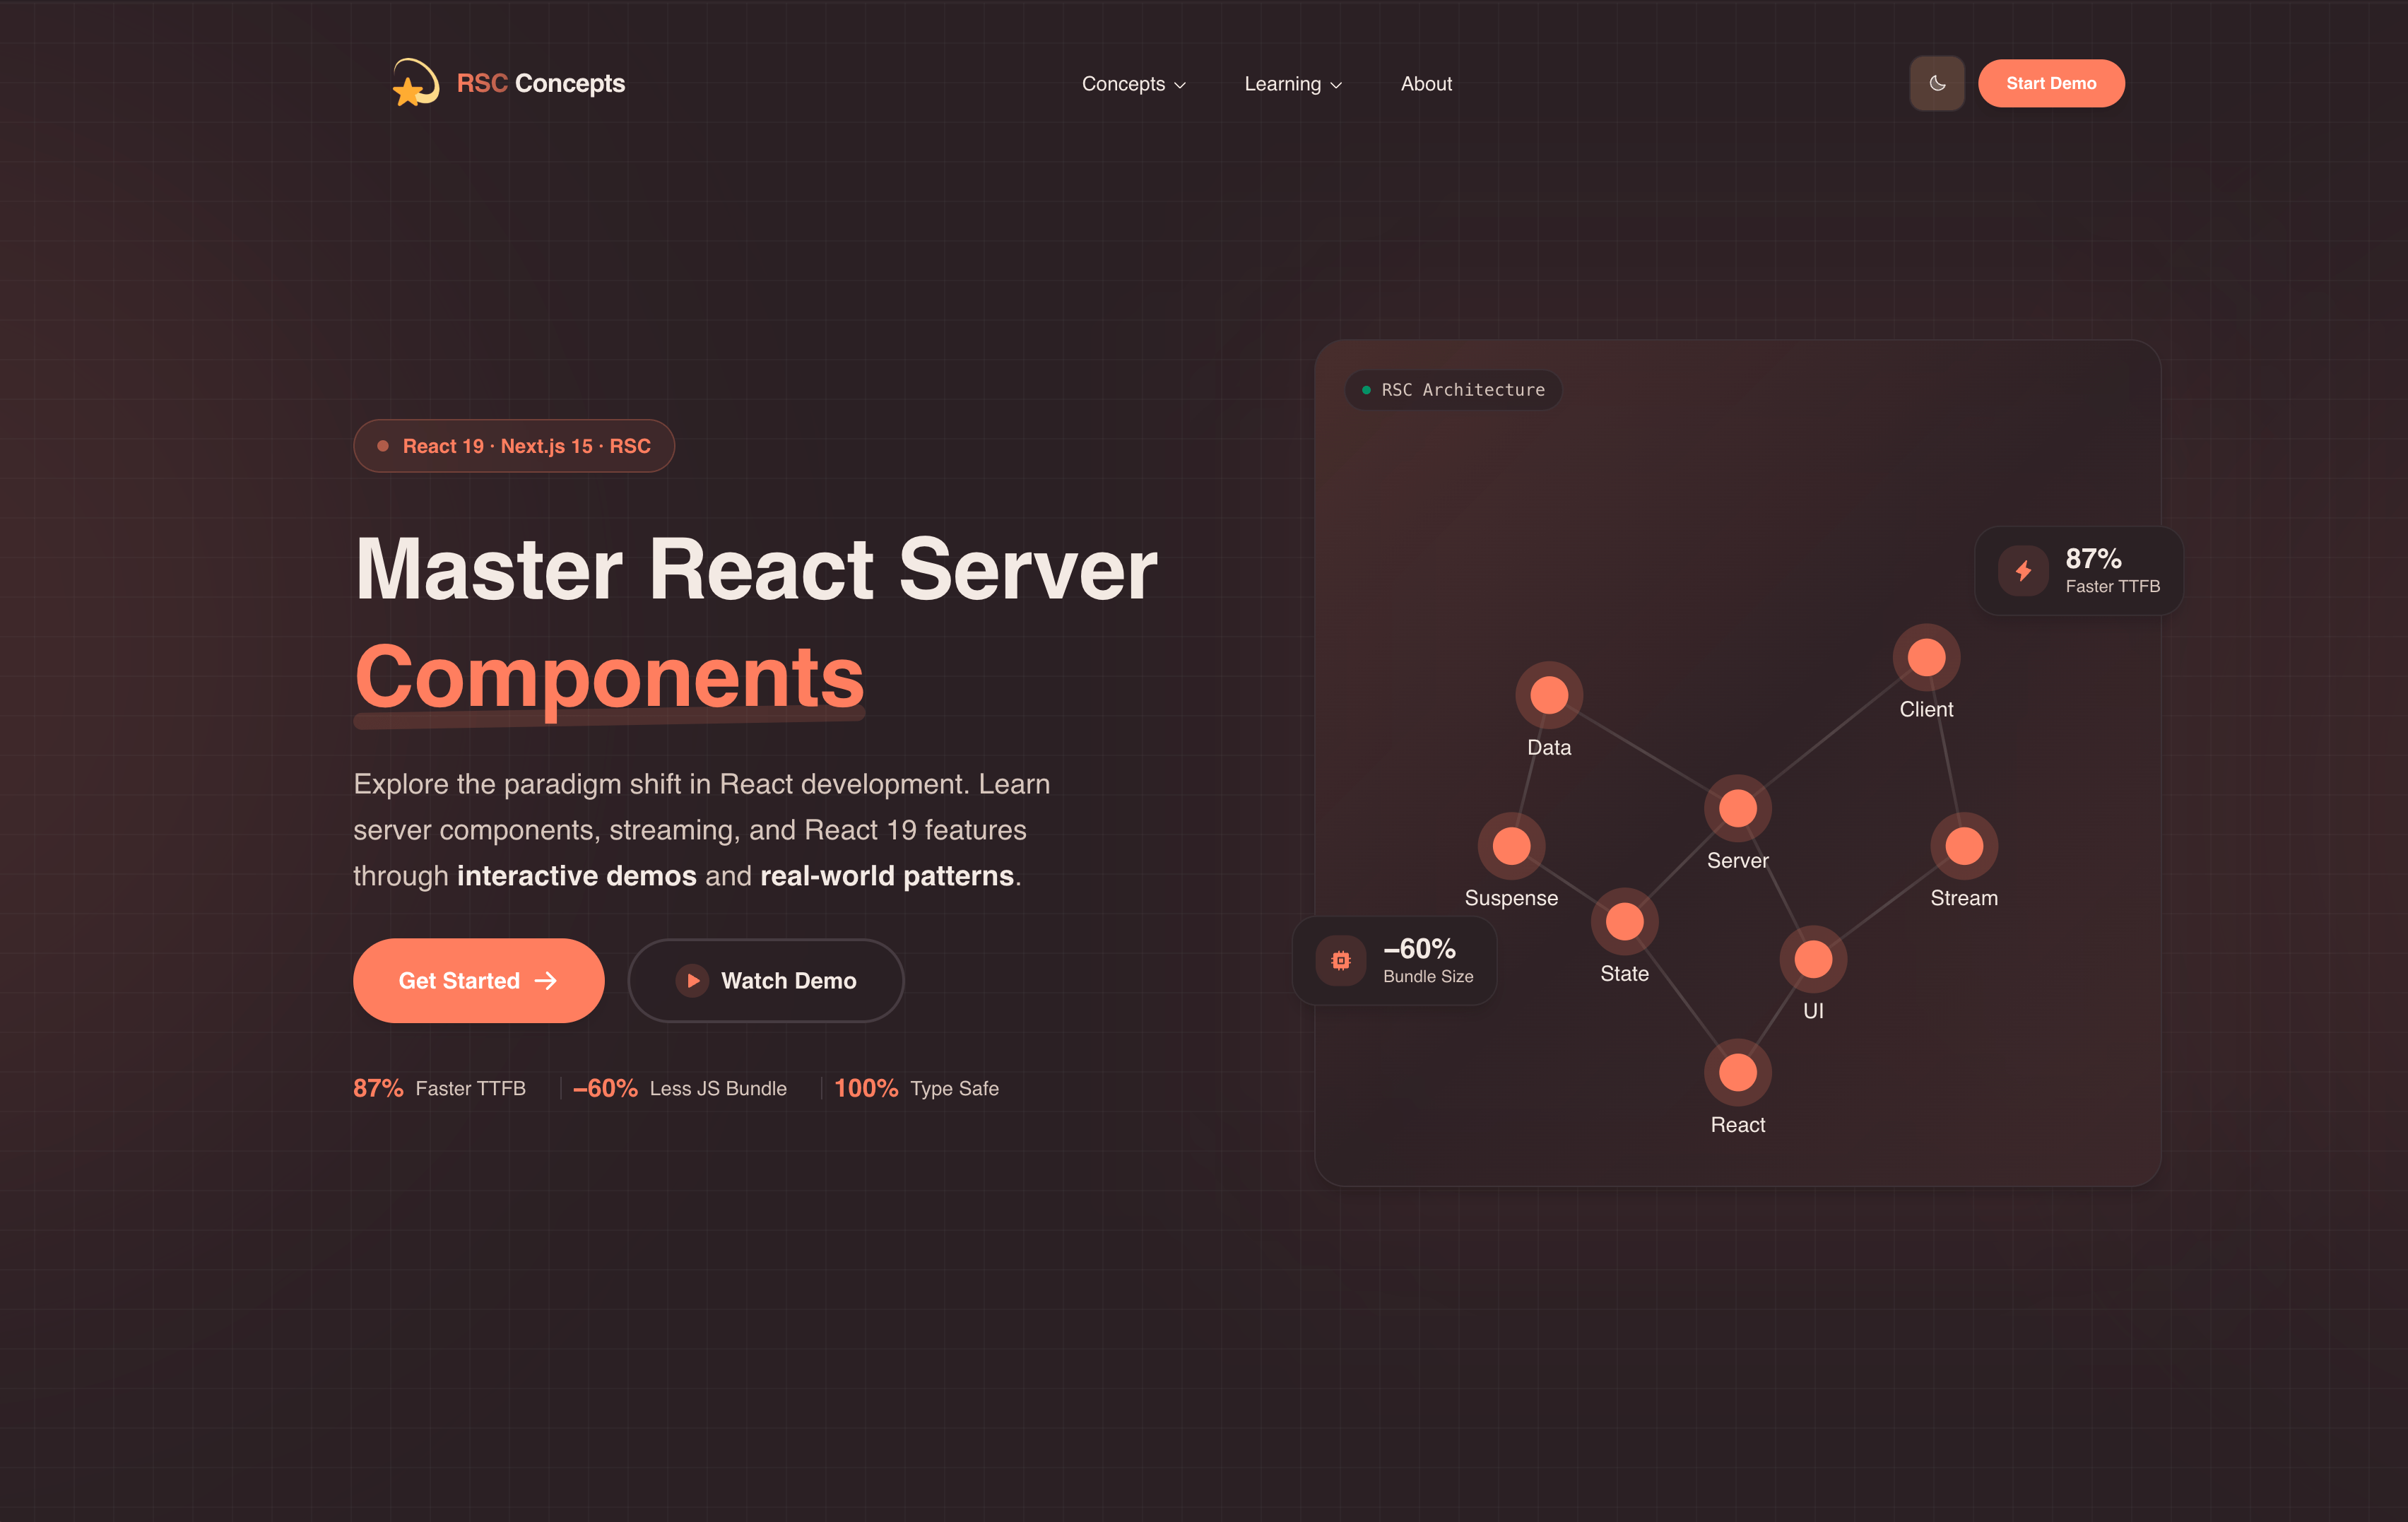Select the Suspense node in the diagram
2408x1522 pixels.
click(1511, 845)
